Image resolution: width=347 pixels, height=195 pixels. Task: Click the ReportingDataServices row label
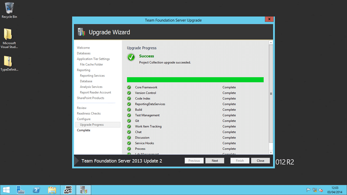[x=150, y=104]
